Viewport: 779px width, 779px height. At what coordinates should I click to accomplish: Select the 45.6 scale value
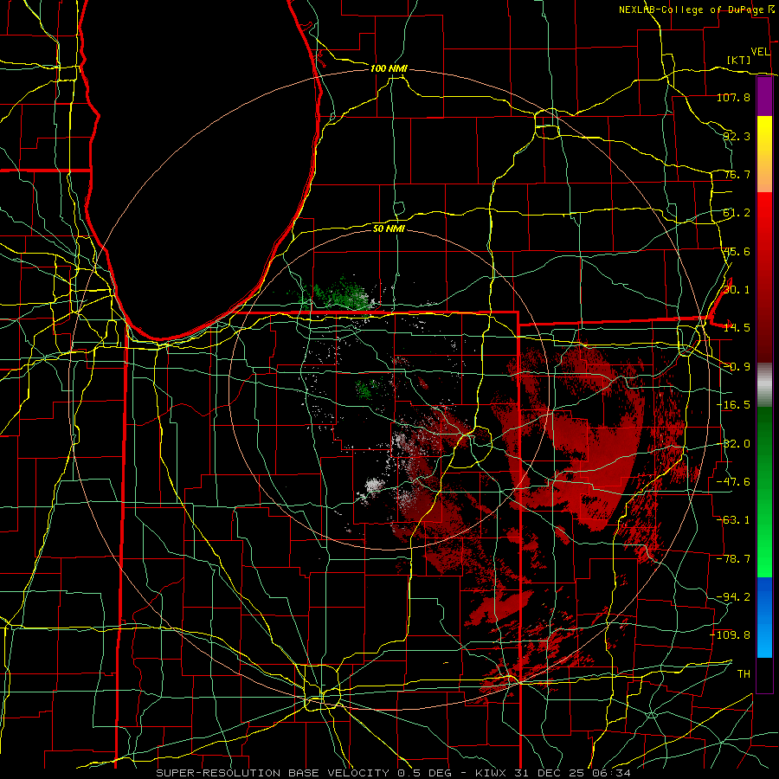click(x=736, y=251)
